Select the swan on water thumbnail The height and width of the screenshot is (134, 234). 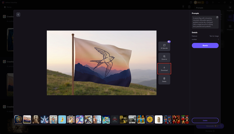coord(97,119)
